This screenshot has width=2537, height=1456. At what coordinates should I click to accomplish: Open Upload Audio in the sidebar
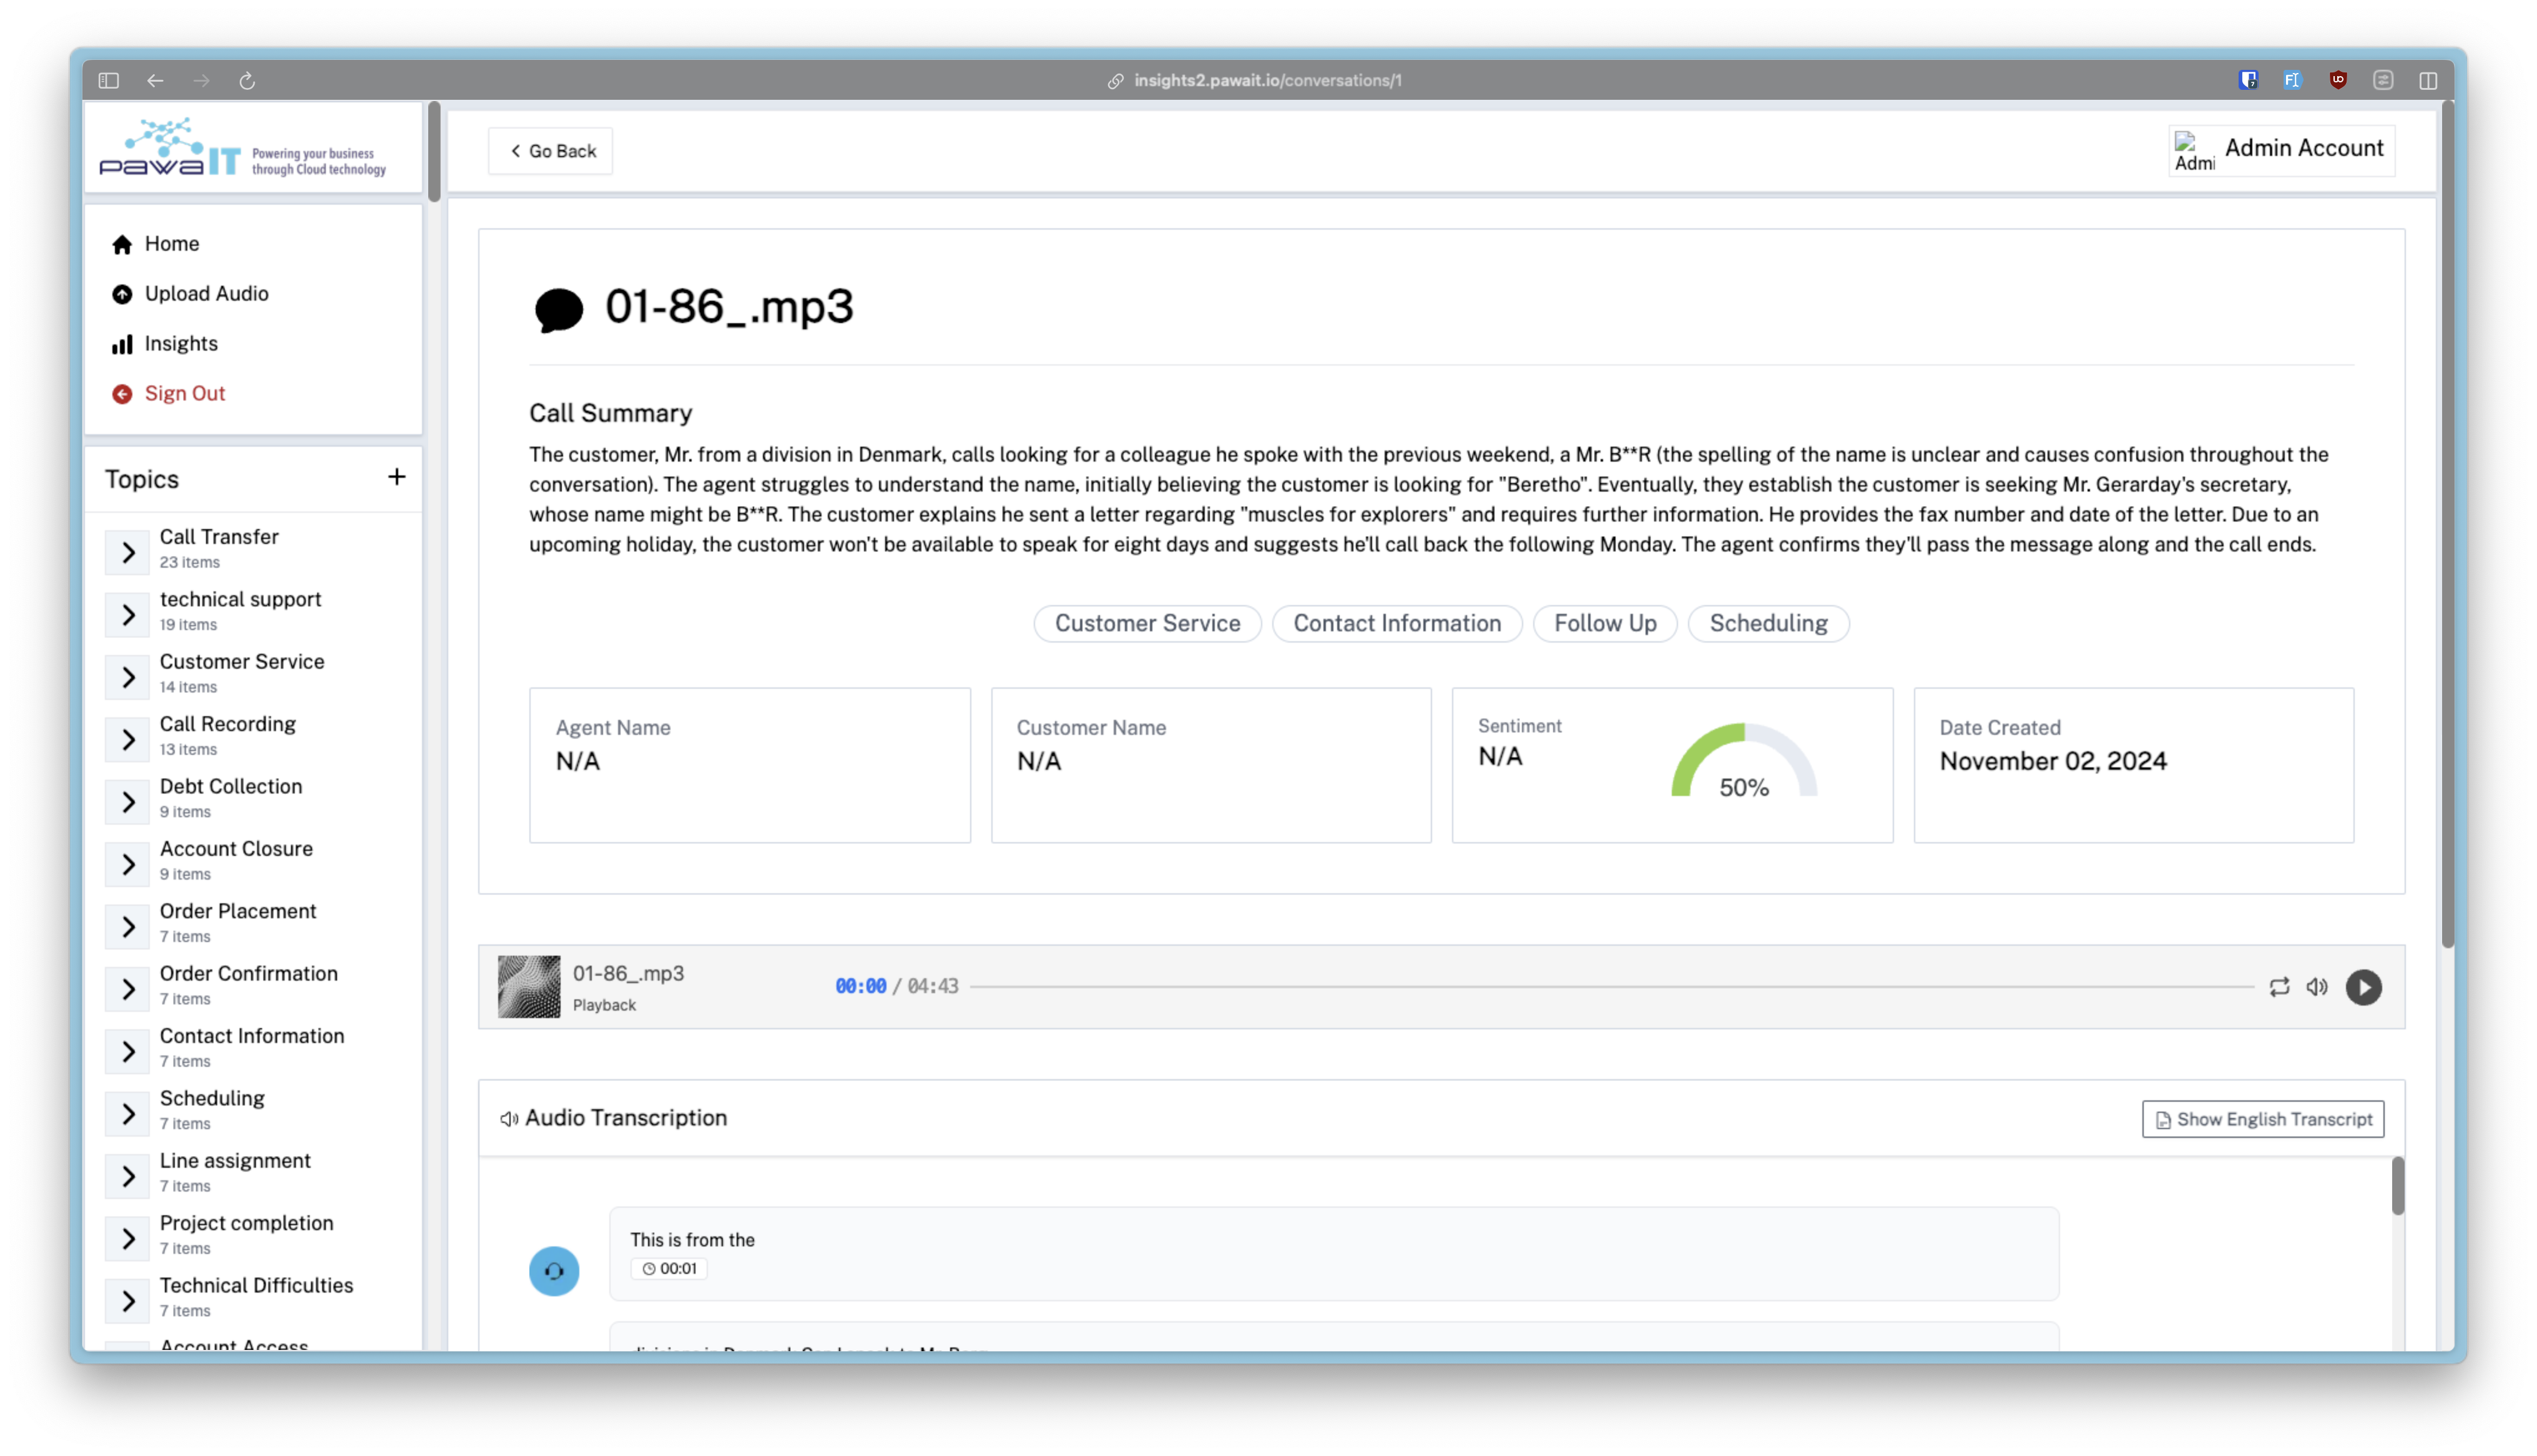pyautogui.click(x=206, y=294)
